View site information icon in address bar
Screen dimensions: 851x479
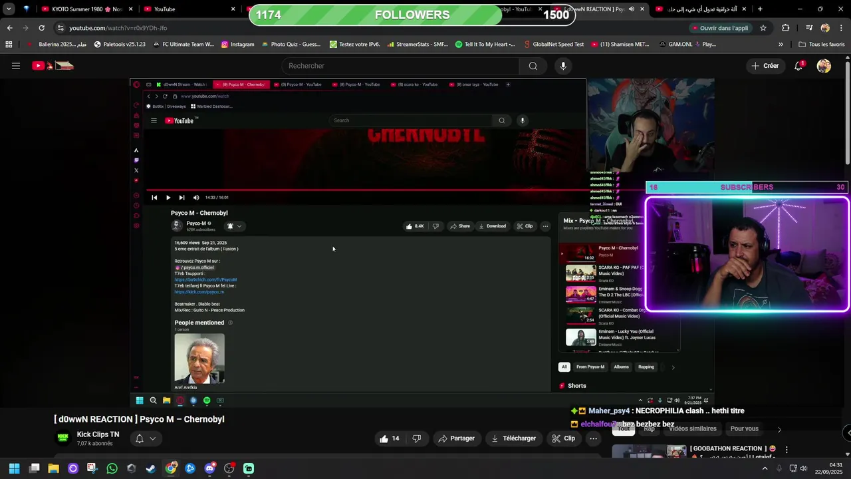coord(61,28)
